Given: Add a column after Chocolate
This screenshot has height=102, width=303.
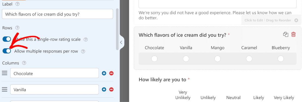Looking at the screenshot, I should (104, 73).
